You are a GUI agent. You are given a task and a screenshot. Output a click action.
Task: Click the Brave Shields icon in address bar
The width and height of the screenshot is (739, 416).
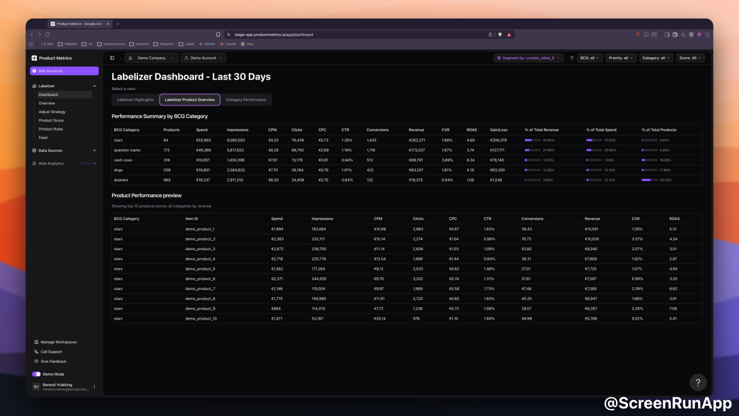(499, 34)
